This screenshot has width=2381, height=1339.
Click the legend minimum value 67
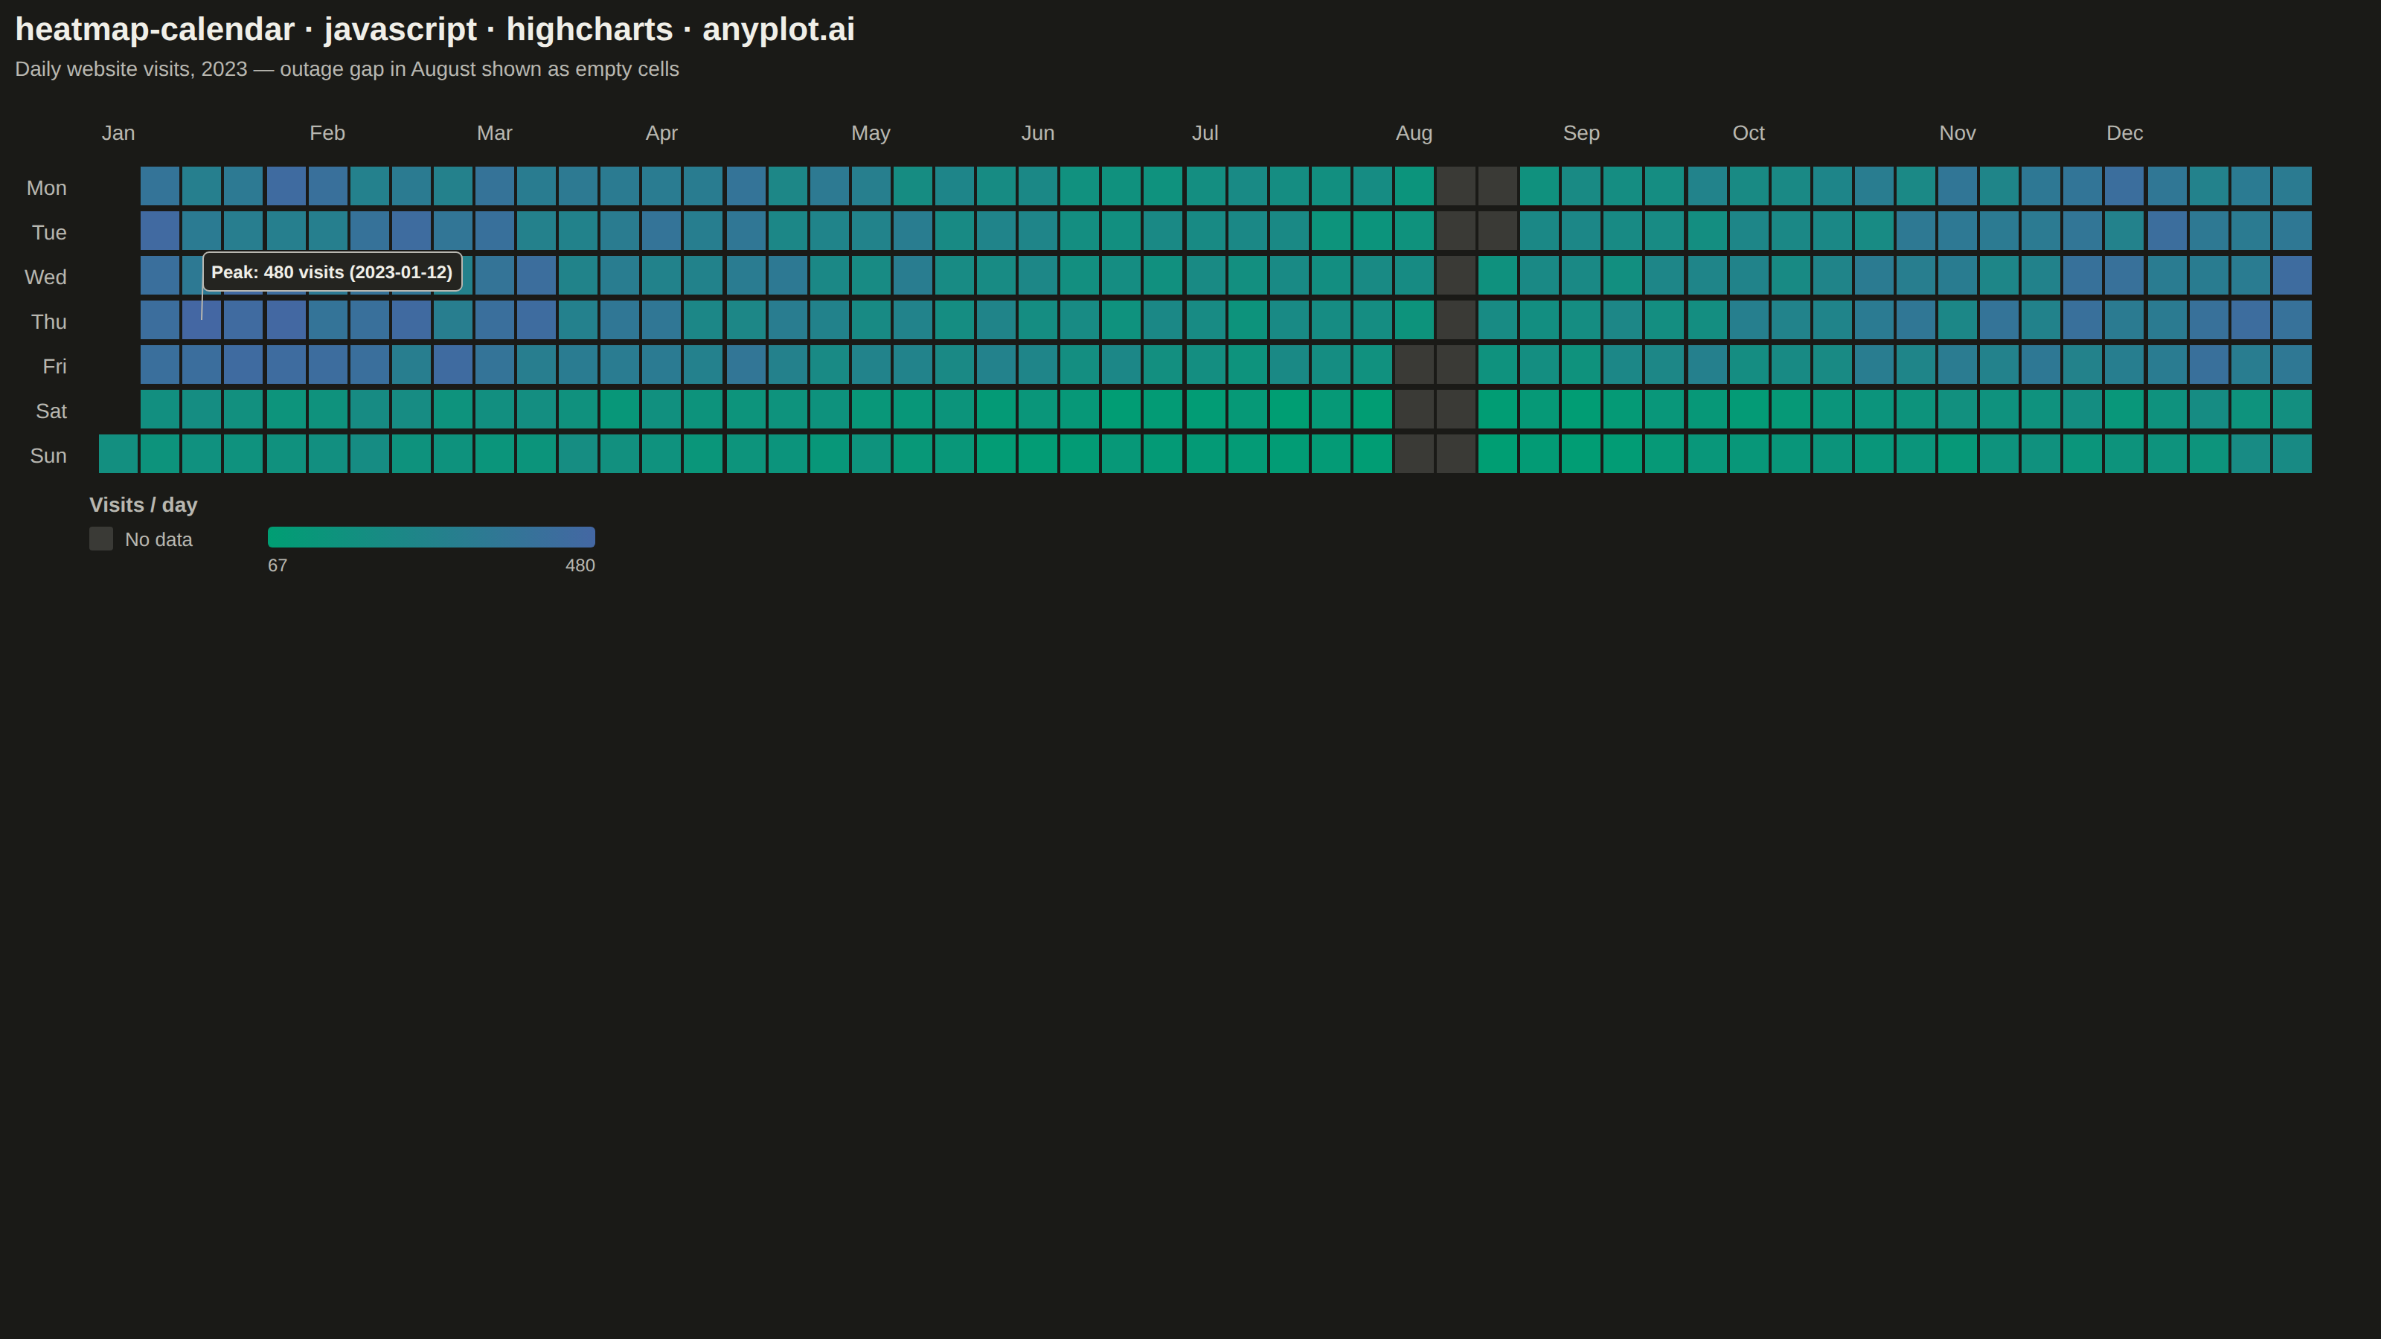click(x=278, y=565)
